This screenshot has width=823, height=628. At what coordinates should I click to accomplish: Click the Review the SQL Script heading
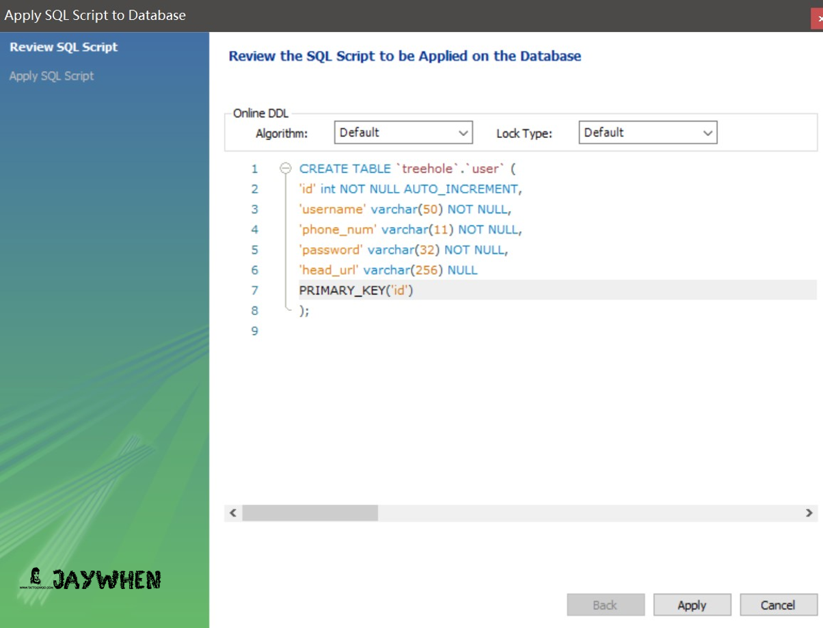coord(405,56)
